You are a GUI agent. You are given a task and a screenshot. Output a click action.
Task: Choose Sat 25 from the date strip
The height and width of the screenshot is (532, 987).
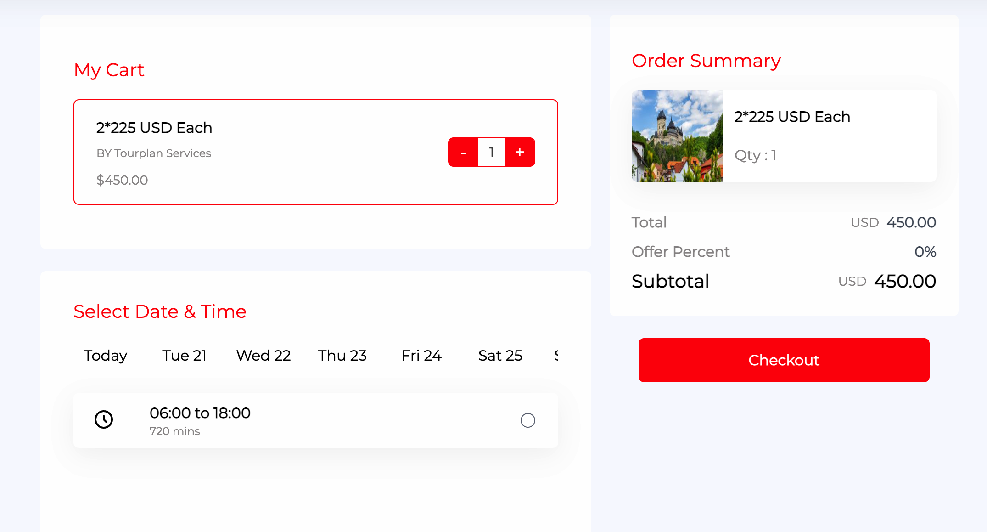coord(500,355)
